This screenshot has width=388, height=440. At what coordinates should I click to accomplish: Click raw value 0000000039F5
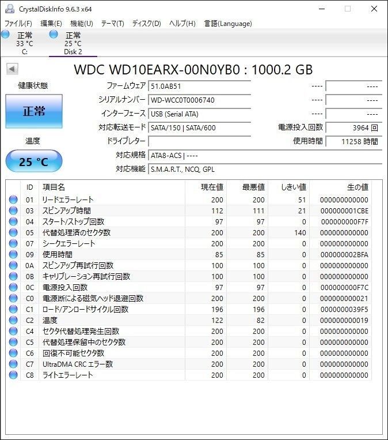click(345, 309)
